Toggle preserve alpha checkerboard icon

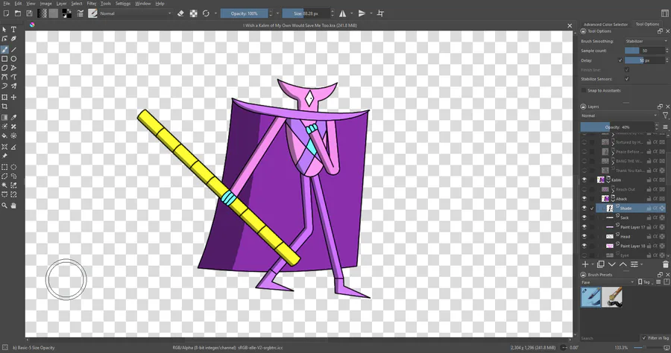coord(193,13)
